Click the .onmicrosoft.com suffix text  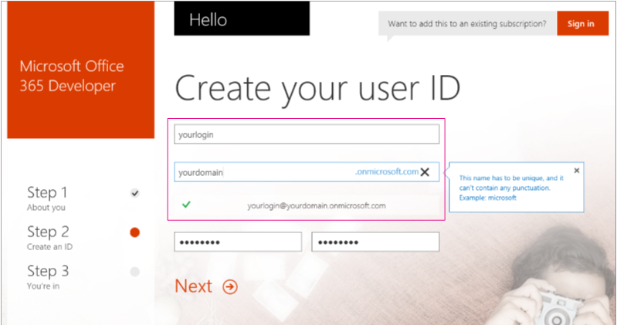387,171
